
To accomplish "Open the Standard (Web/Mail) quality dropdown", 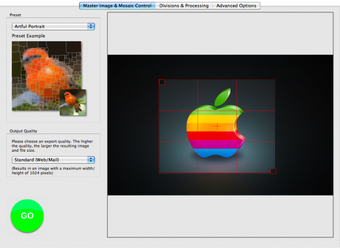I will (53, 160).
